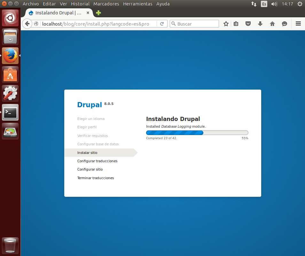This screenshot has height=256, width=305.
Task: Go back with the browser back arrow
Action: [27, 24]
